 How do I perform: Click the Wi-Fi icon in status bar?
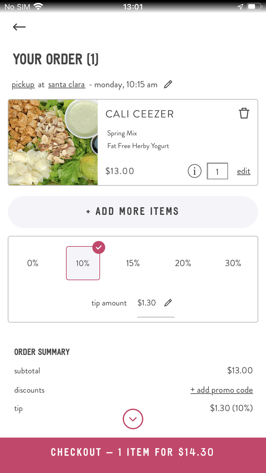tap(37, 6)
